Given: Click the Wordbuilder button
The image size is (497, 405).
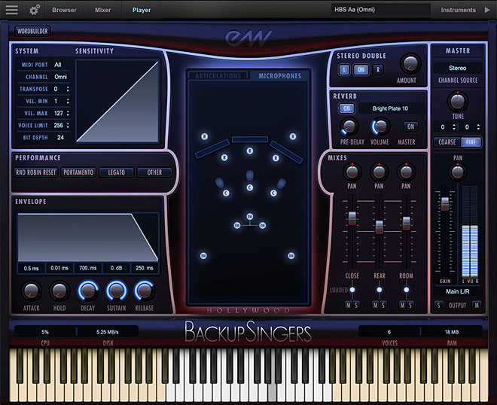Looking at the screenshot, I should pos(32,33).
